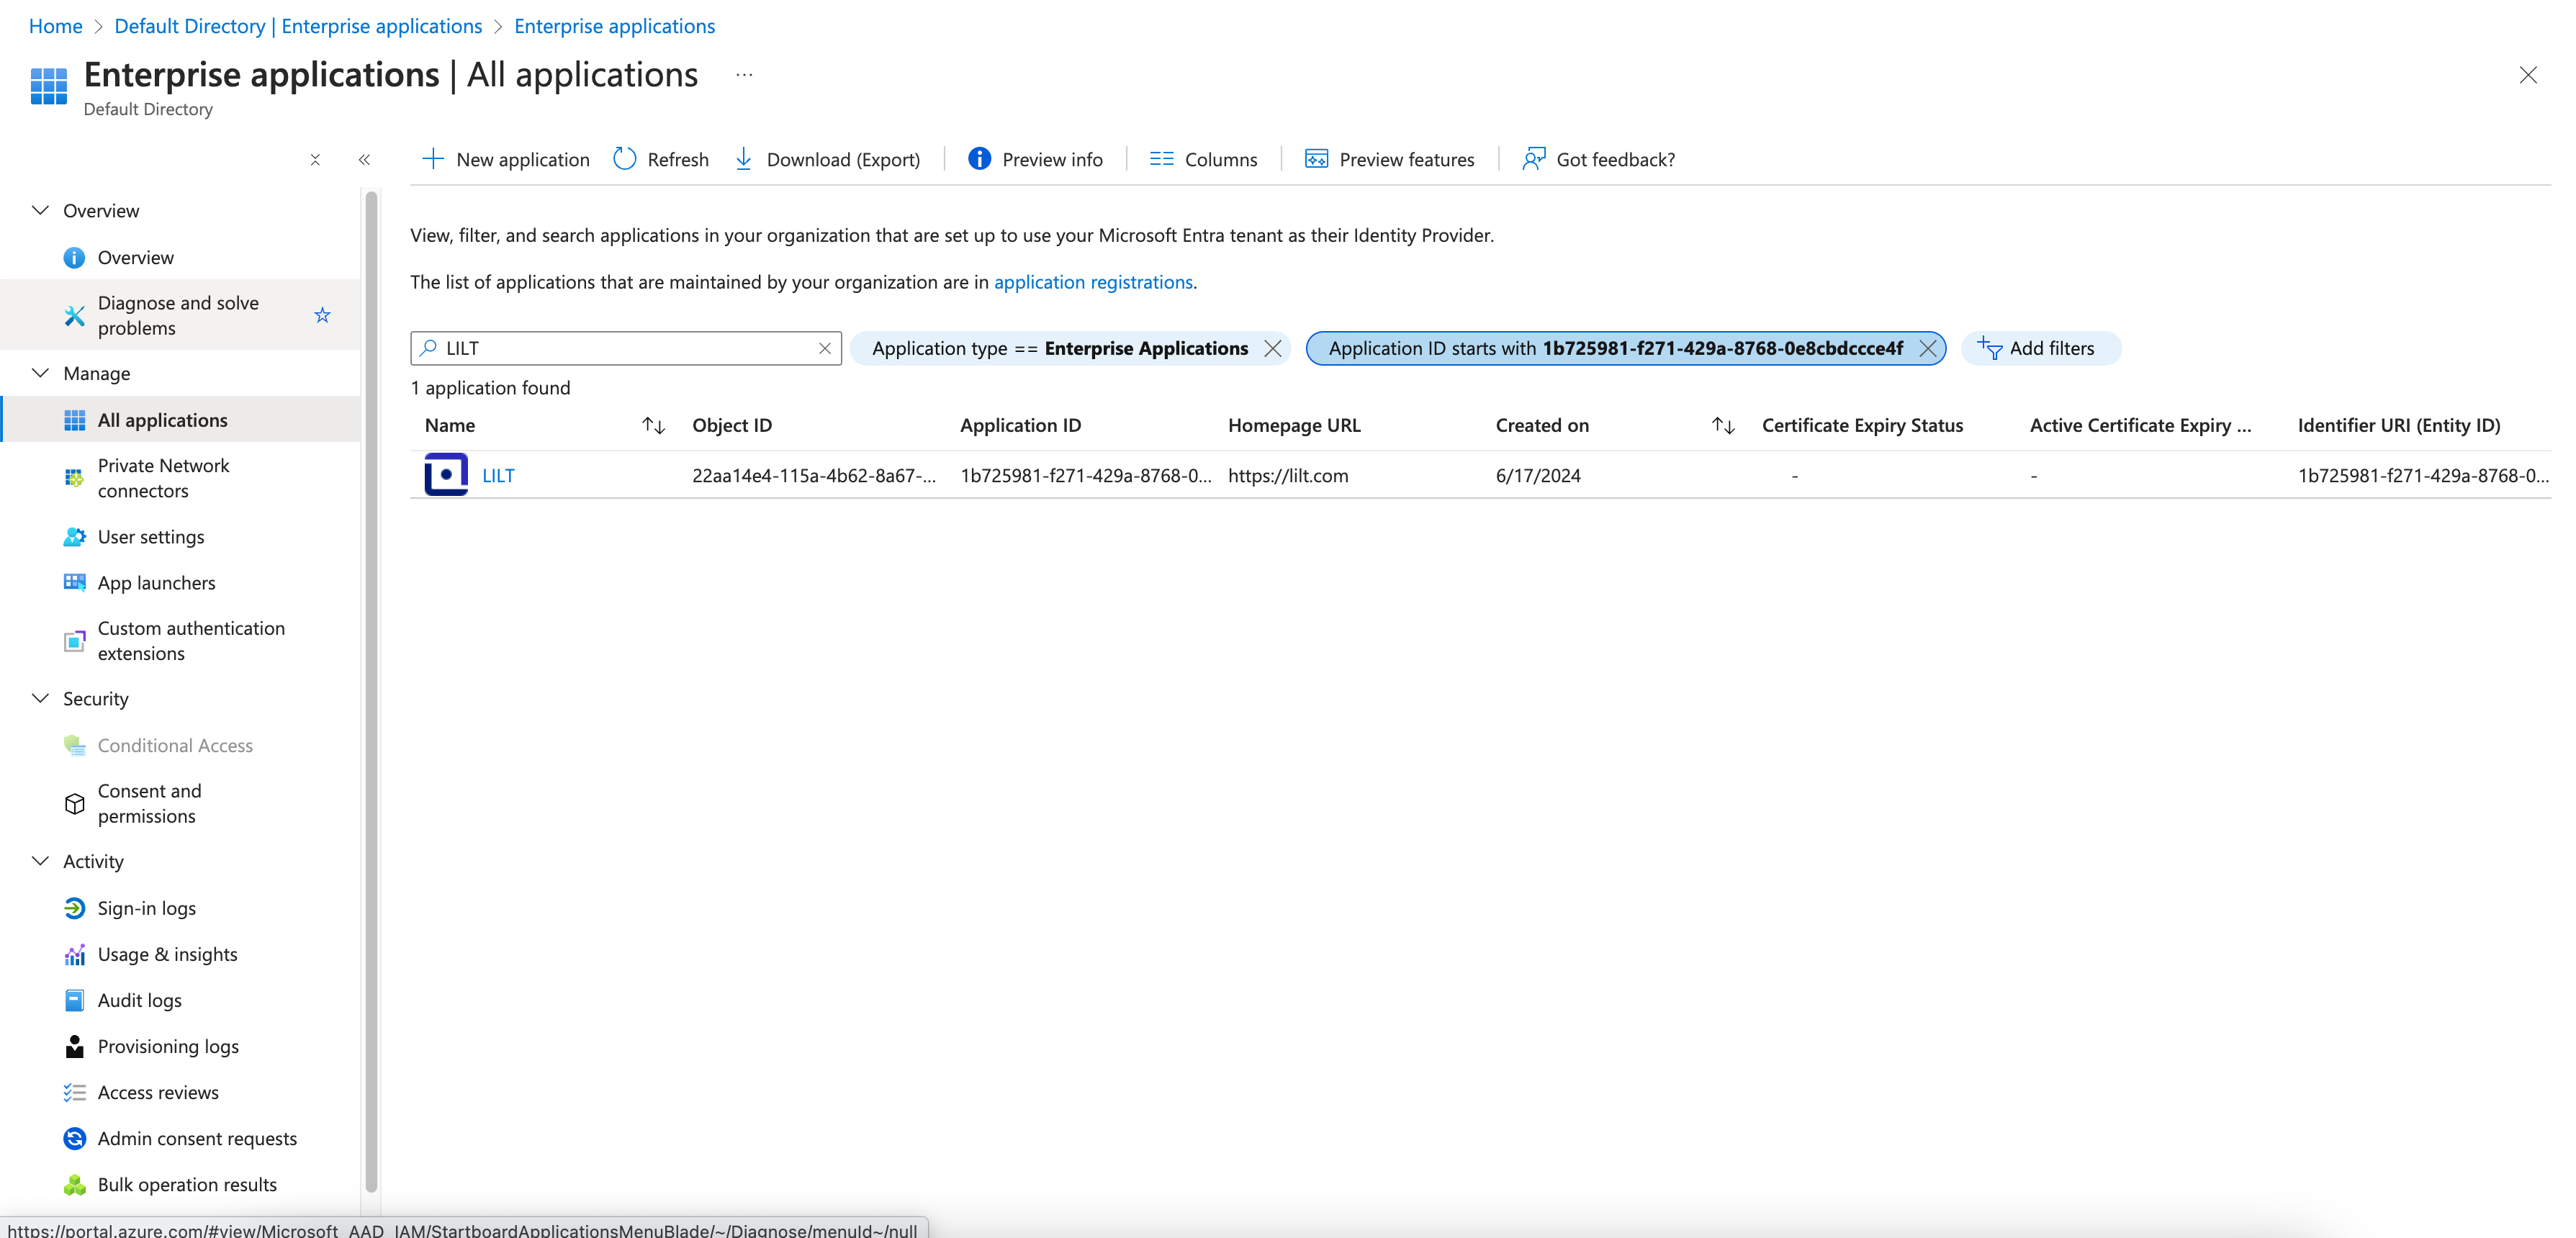The width and height of the screenshot is (2576, 1238).
Task: Open the Columns chooser icon
Action: (x=1161, y=159)
